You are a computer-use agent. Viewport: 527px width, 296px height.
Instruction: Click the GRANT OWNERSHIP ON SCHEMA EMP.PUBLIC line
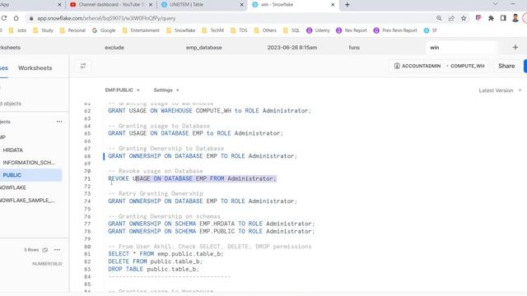coord(211,232)
